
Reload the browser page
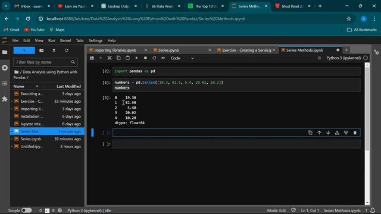pos(28,18)
